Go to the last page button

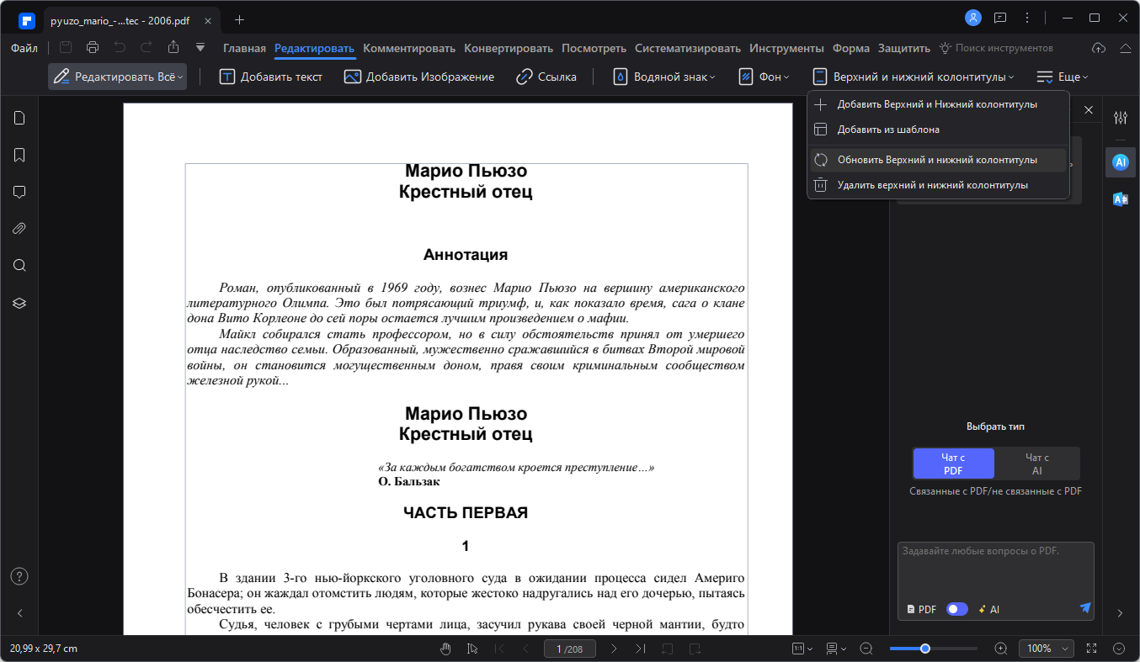click(641, 649)
